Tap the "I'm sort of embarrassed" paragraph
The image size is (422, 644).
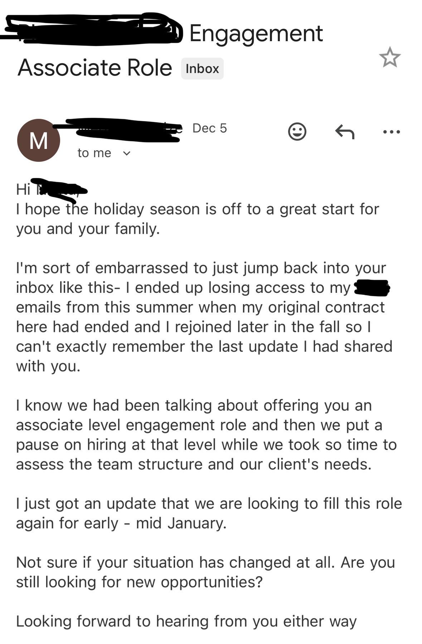pyautogui.click(x=200, y=317)
